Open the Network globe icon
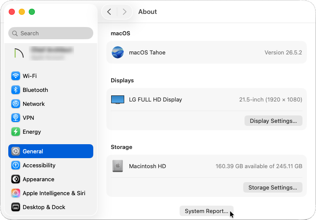The height and width of the screenshot is (220, 316). (16, 104)
